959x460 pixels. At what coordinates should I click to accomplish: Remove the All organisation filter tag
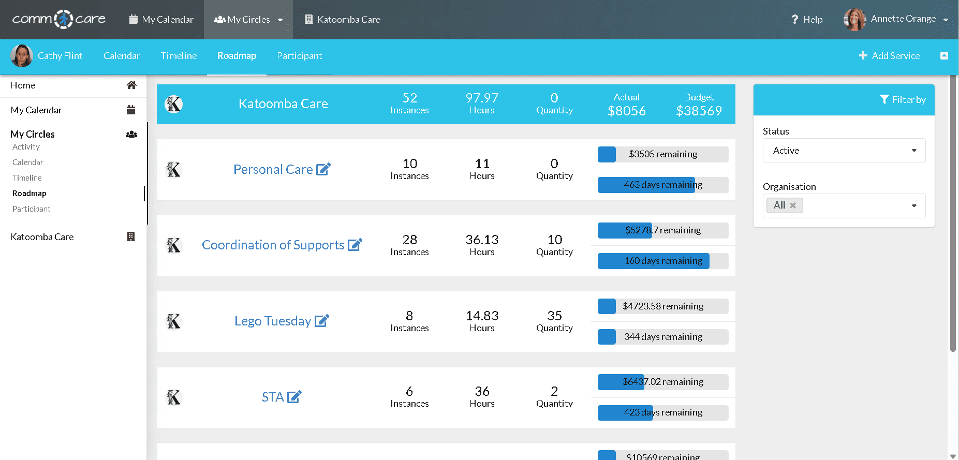click(x=793, y=205)
